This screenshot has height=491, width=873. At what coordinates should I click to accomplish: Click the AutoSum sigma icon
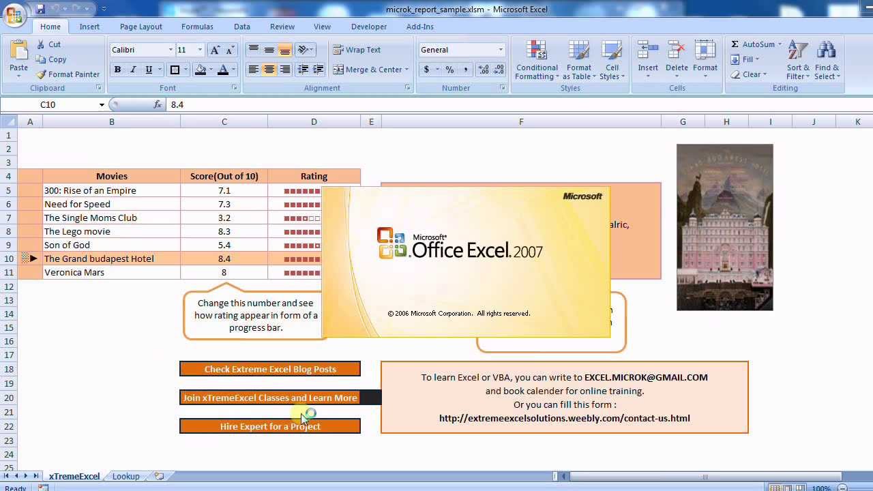click(x=735, y=44)
